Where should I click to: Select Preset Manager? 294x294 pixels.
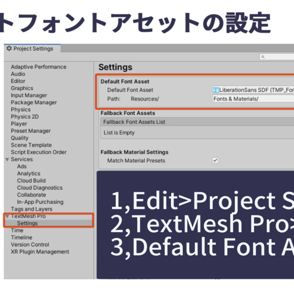[31, 131]
